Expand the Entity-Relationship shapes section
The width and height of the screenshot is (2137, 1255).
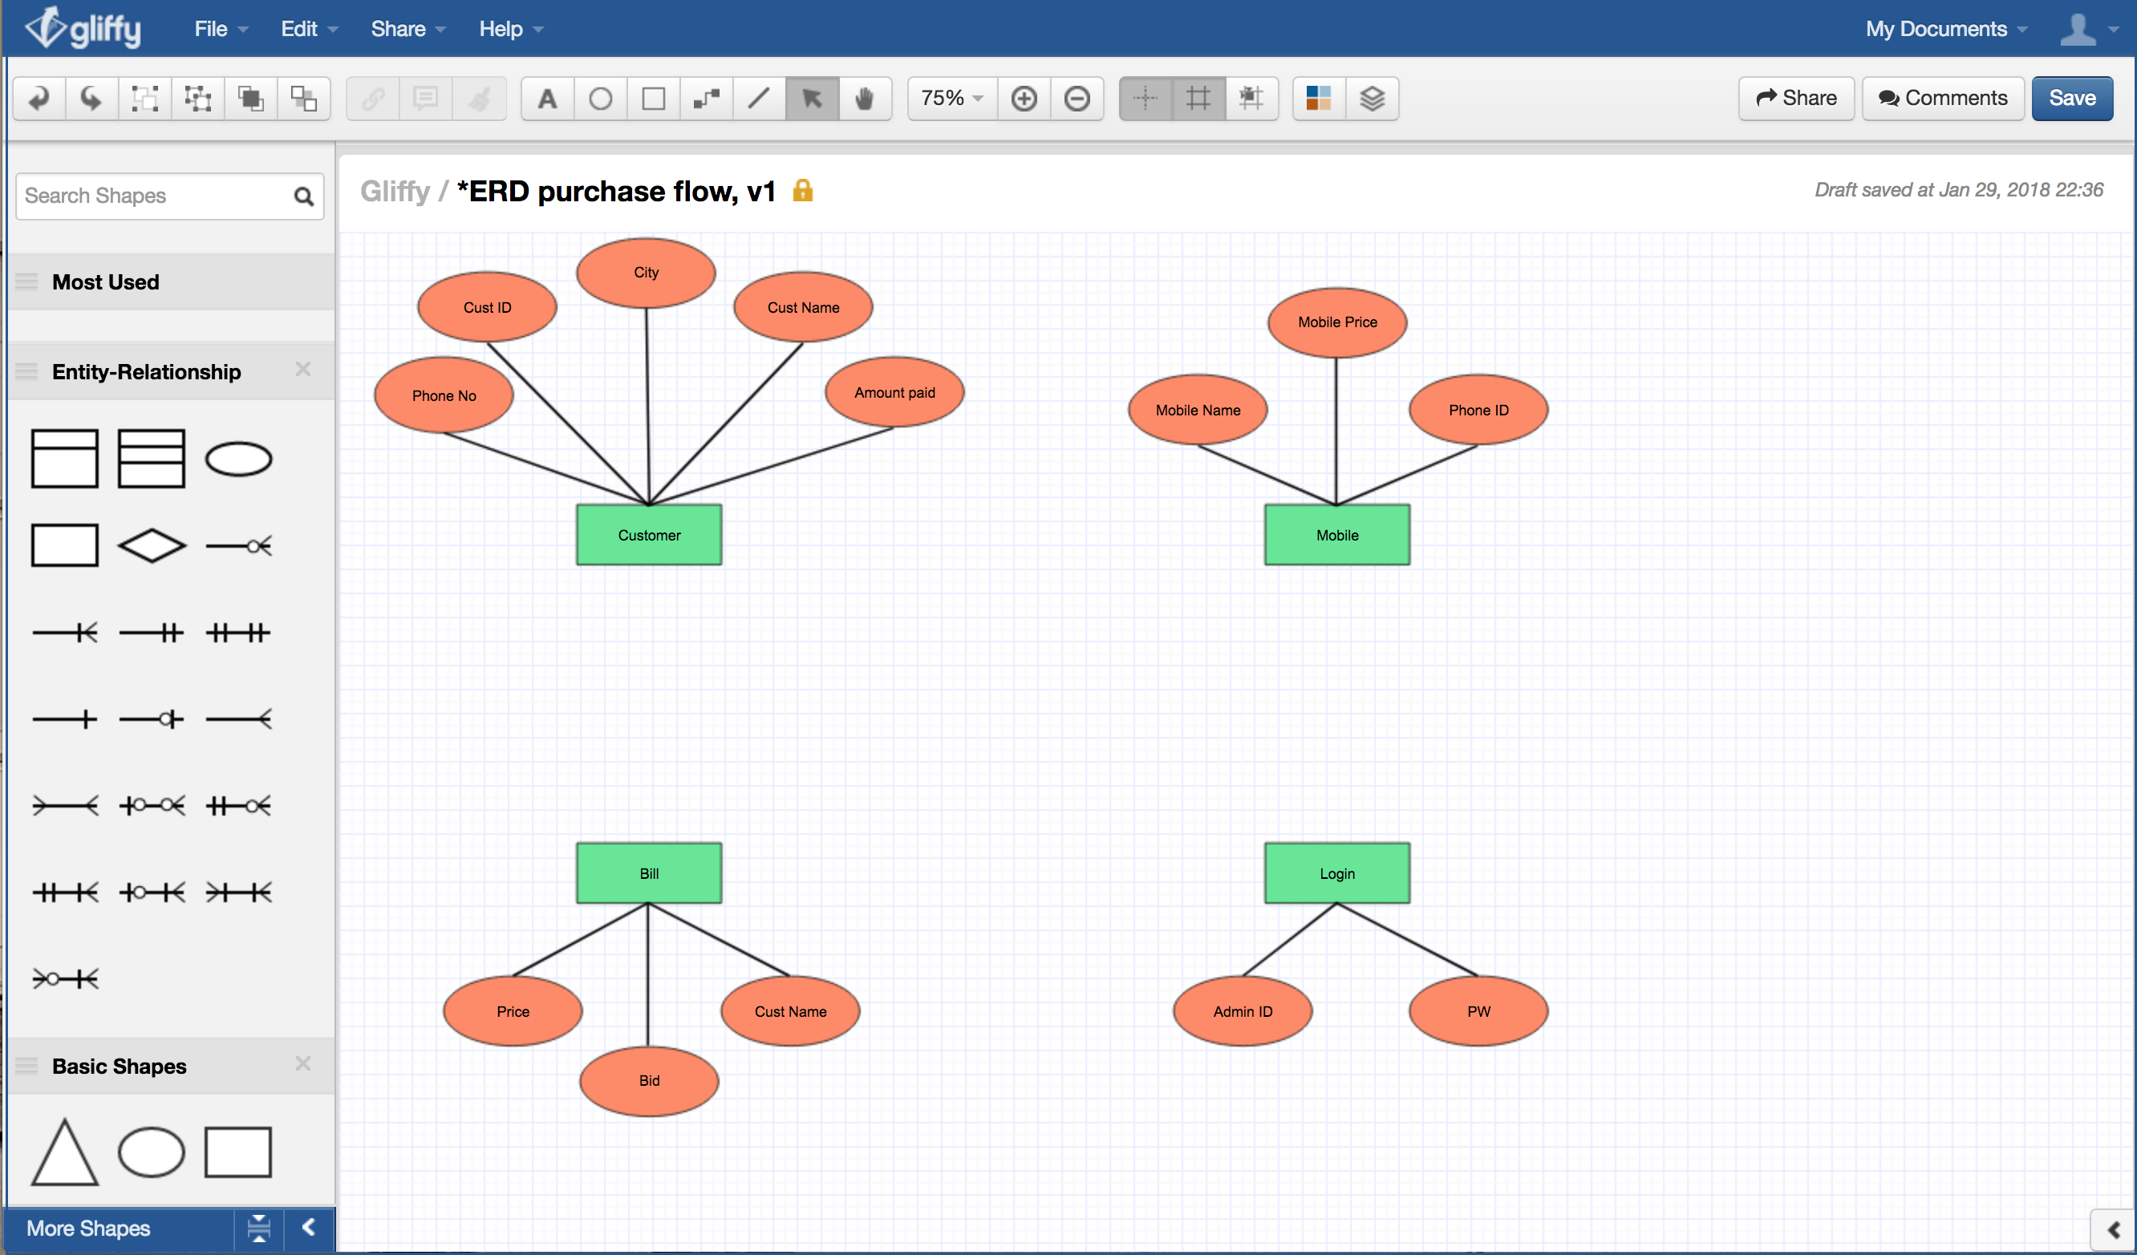(145, 370)
